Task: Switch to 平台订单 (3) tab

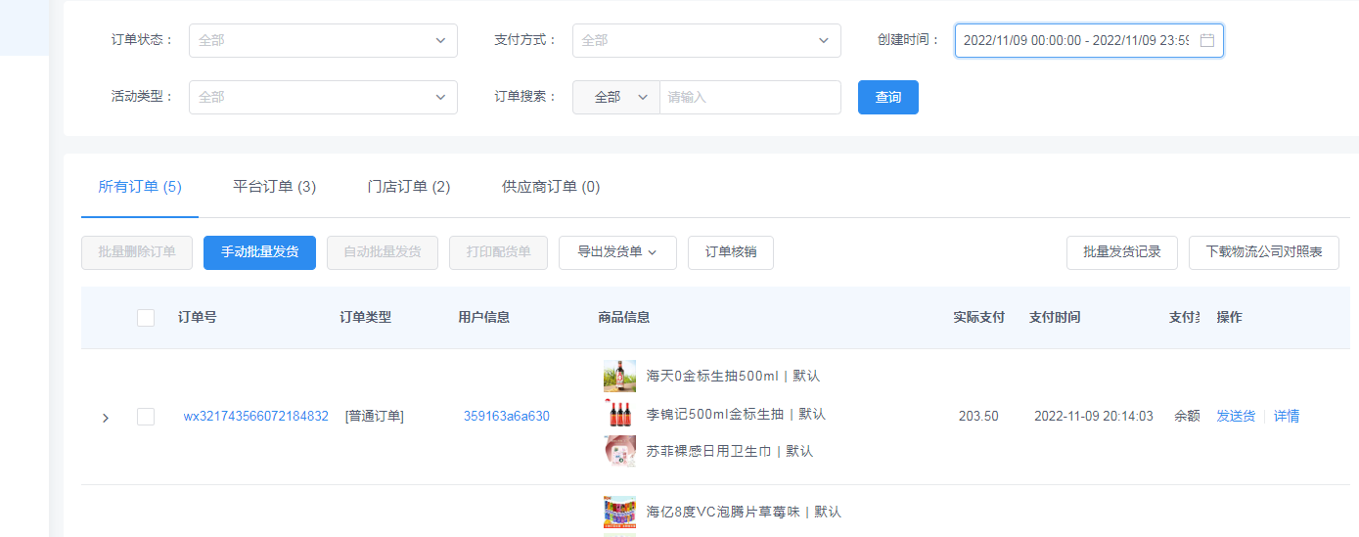Action: 274,187
